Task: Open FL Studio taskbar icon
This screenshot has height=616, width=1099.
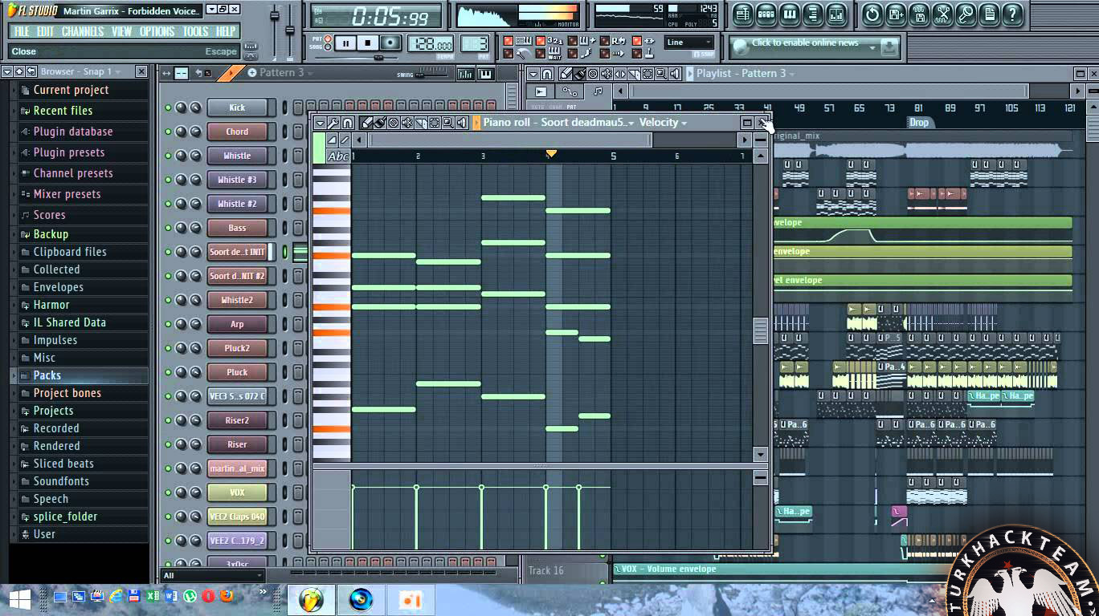Action: [x=312, y=599]
